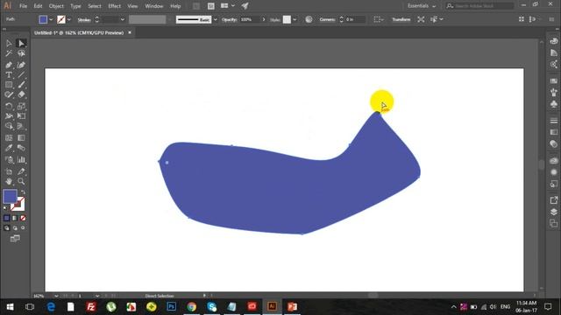Click the Transform link in control bar

pos(401,19)
